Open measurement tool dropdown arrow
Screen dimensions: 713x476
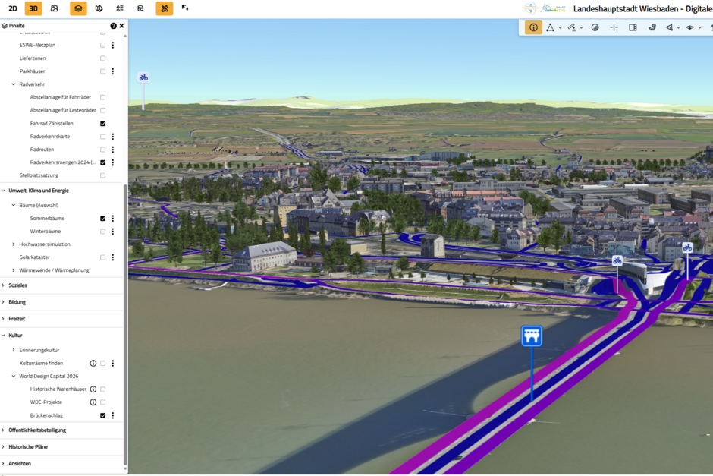(x=561, y=28)
